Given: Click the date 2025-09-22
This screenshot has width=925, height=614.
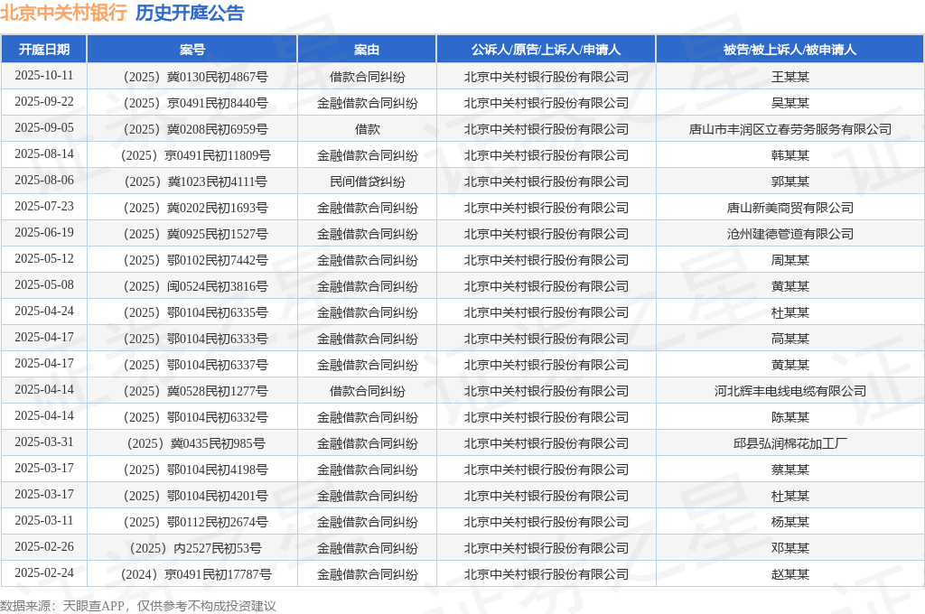Looking at the screenshot, I should point(44,101).
